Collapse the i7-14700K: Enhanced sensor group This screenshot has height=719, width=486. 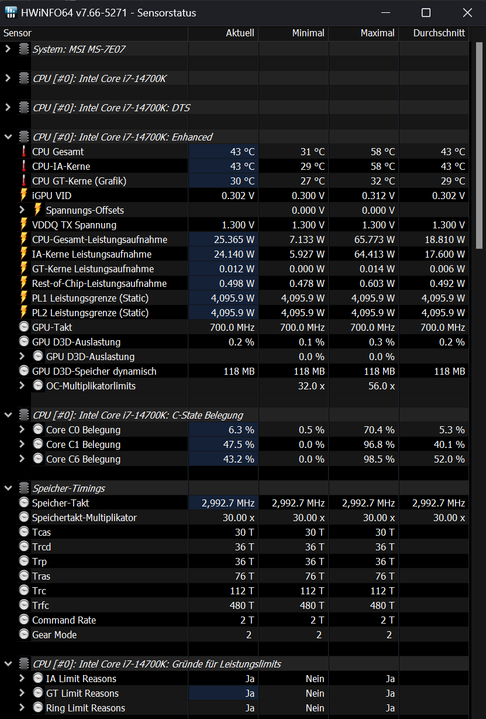click(8, 137)
